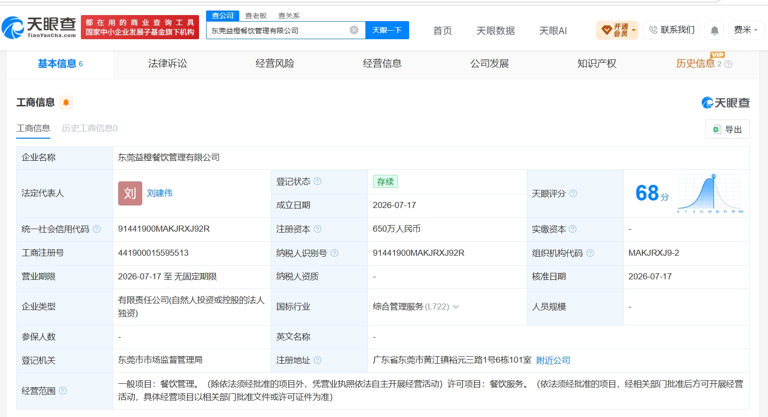Open the 知识产权 tab

pos(597,63)
